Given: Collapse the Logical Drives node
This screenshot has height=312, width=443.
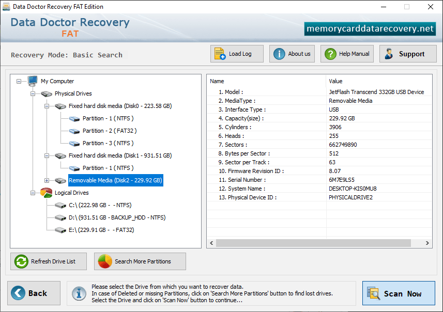Looking at the screenshot, I should tap(33, 193).
